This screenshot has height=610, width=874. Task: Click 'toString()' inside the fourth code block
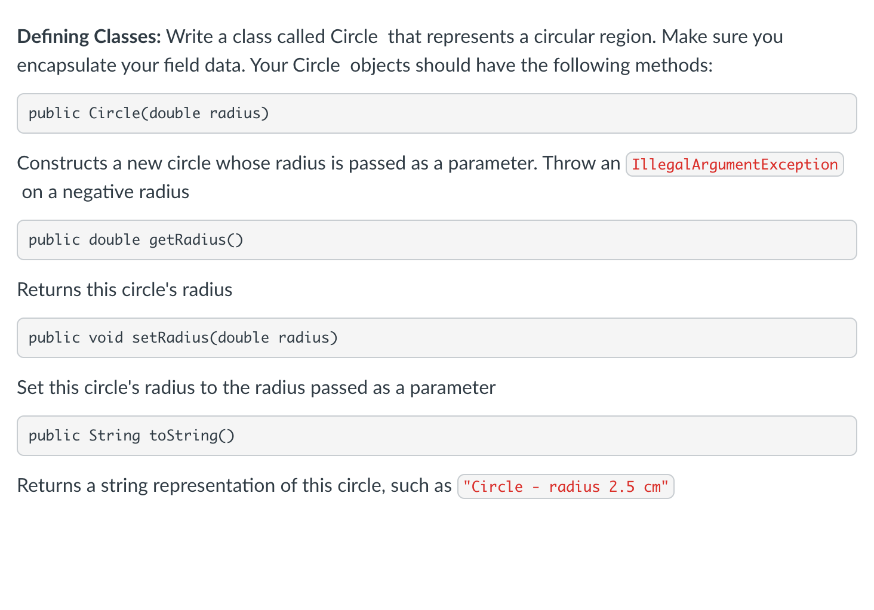pos(192,436)
